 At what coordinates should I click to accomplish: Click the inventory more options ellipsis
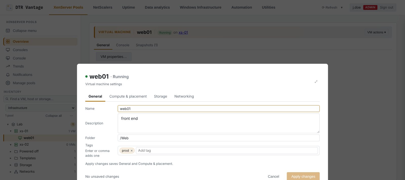[71, 116]
